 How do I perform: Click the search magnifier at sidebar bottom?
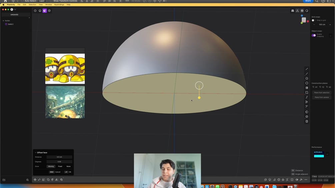[27, 180]
